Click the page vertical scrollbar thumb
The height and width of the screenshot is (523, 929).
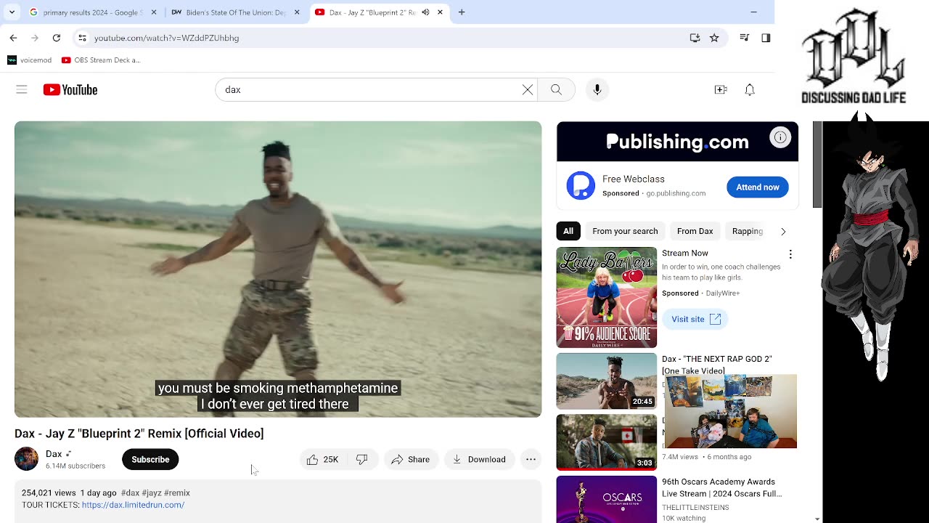[817, 165]
